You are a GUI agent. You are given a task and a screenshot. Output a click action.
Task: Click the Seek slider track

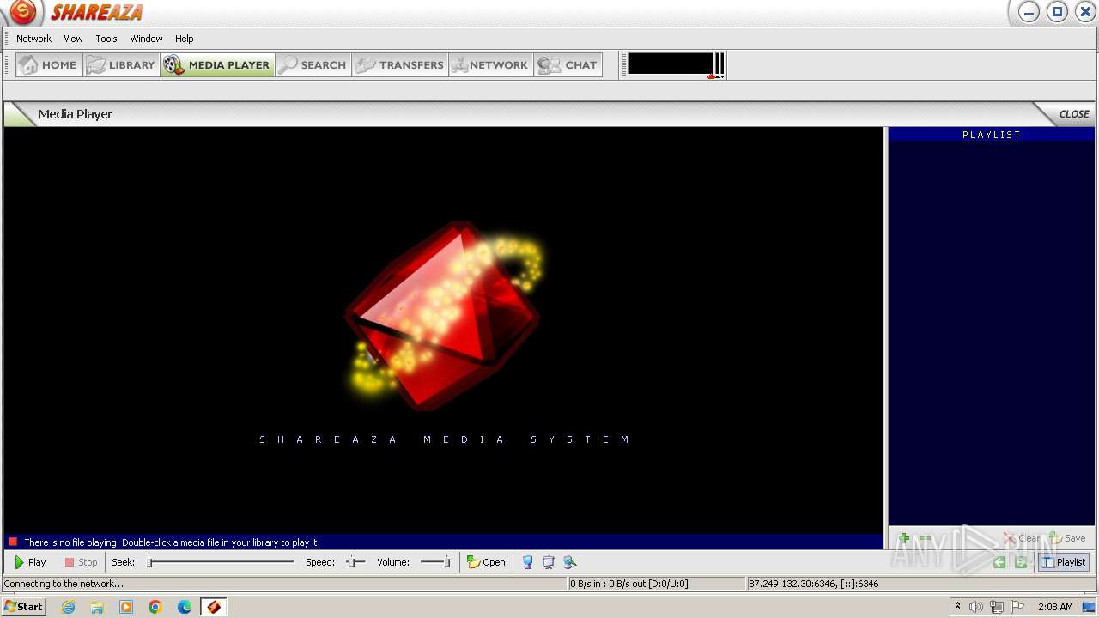click(220, 562)
